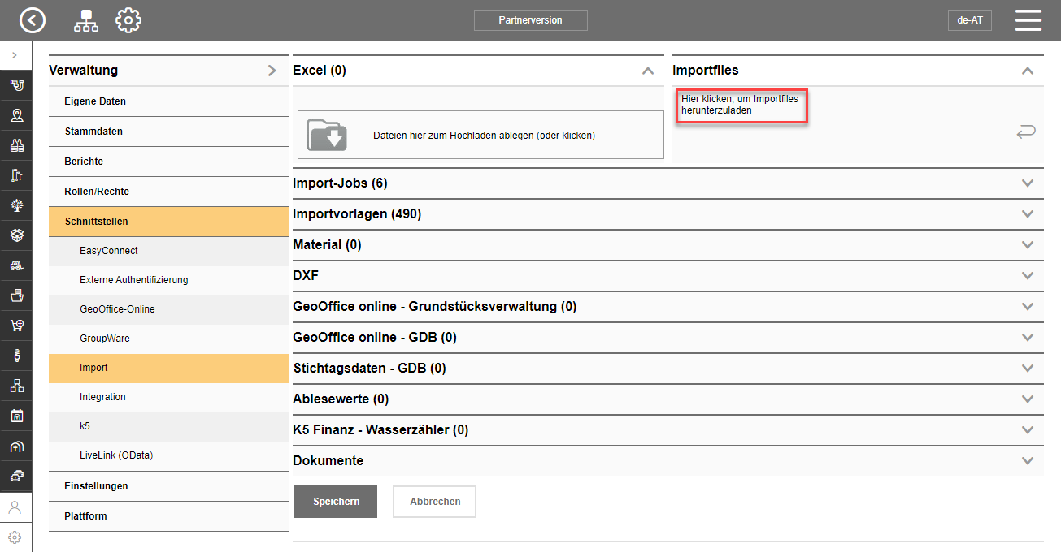Image resolution: width=1061 pixels, height=552 pixels.
Task: Open Berichte menu entry
Action: tap(168, 162)
